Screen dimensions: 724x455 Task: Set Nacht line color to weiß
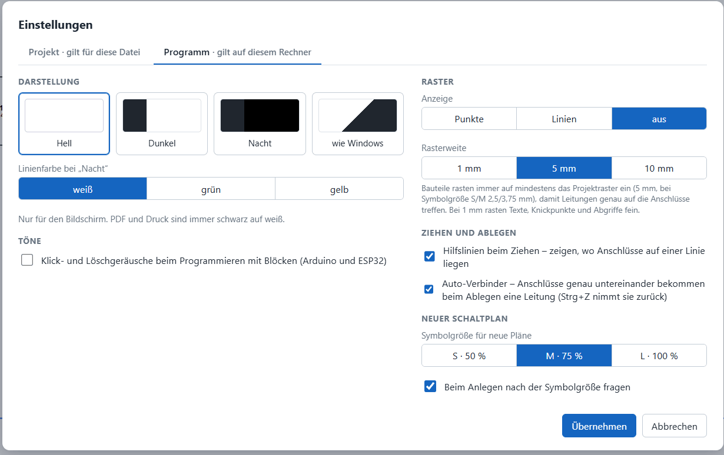click(x=83, y=189)
